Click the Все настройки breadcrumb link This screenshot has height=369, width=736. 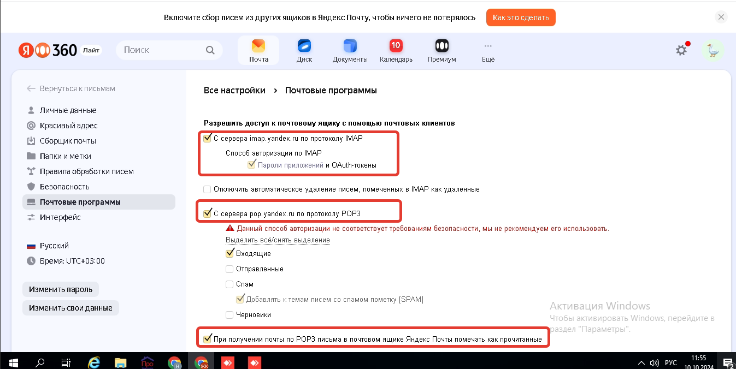click(234, 90)
